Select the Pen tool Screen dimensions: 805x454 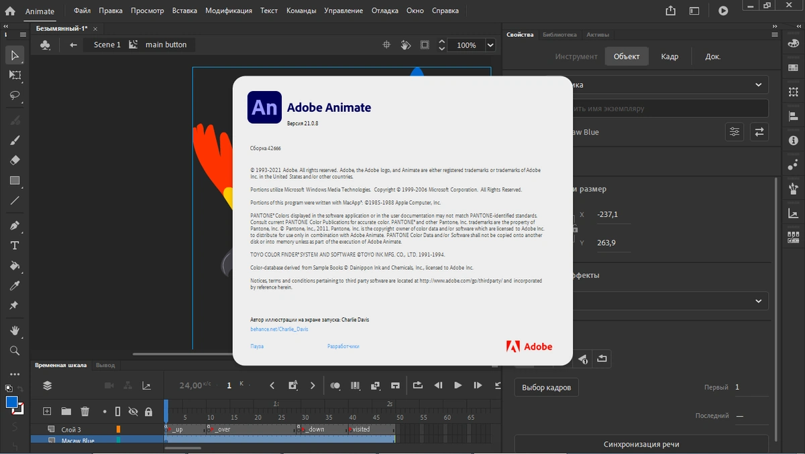pos(15,226)
